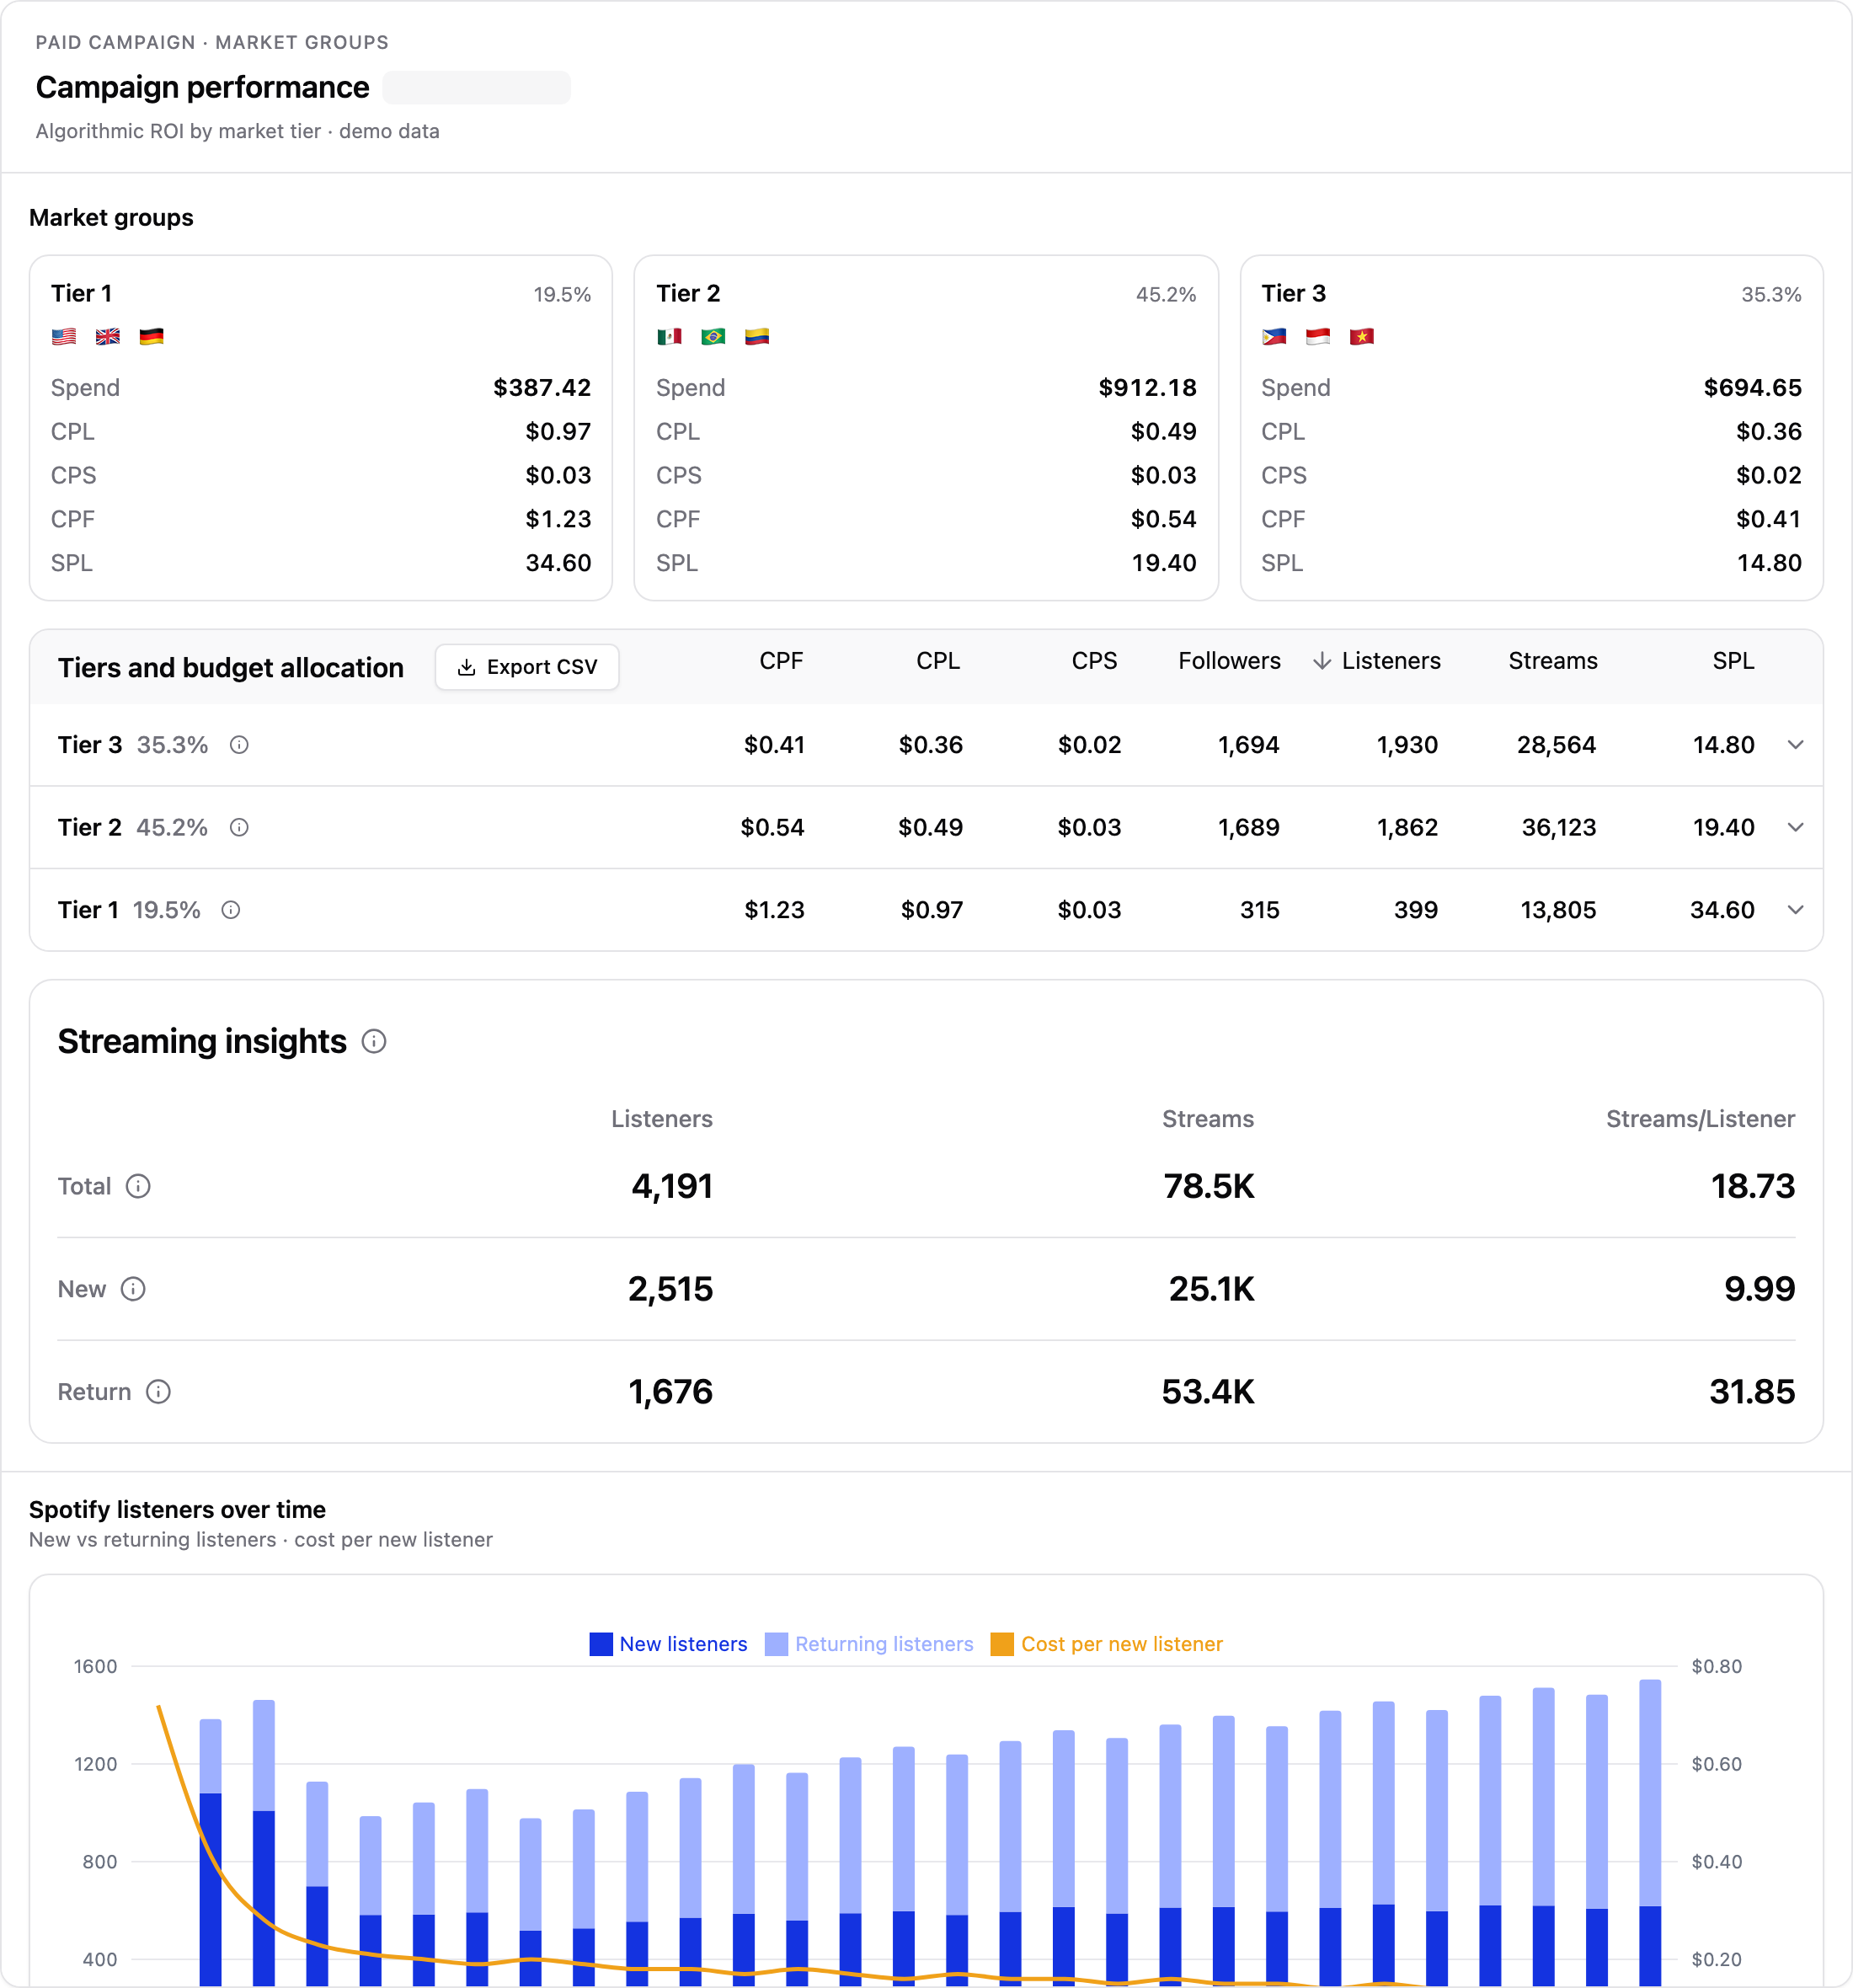Viewport: 1853px width, 1988px height.
Task: Expand the Tier 2 row chevron
Action: pyautogui.click(x=1795, y=827)
